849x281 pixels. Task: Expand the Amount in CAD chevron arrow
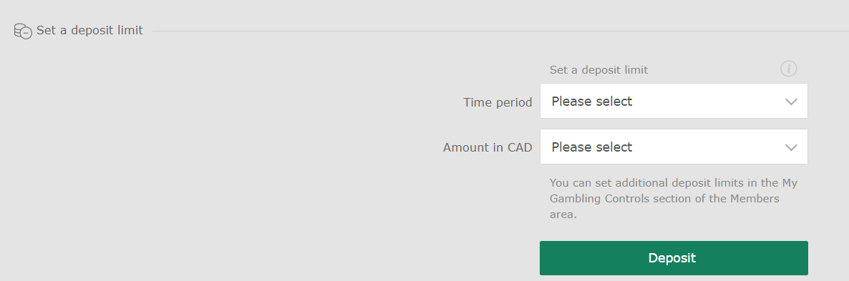click(x=791, y=147)
